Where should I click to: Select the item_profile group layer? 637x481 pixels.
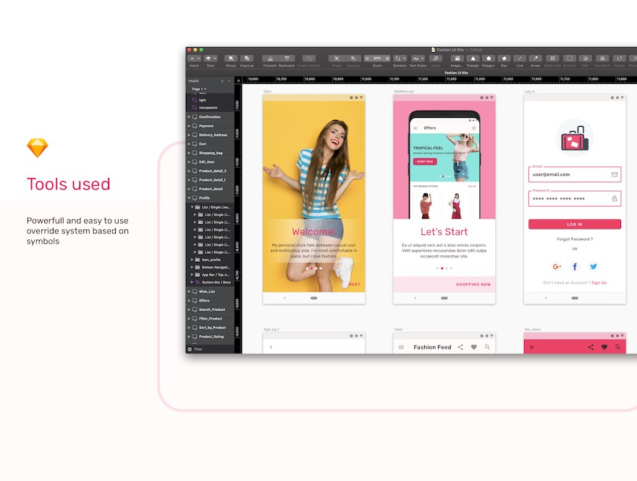(211, 260)
